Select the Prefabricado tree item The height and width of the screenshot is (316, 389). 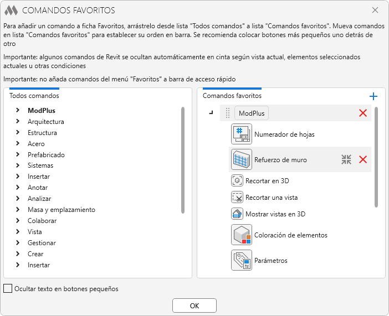coord(46,154)
